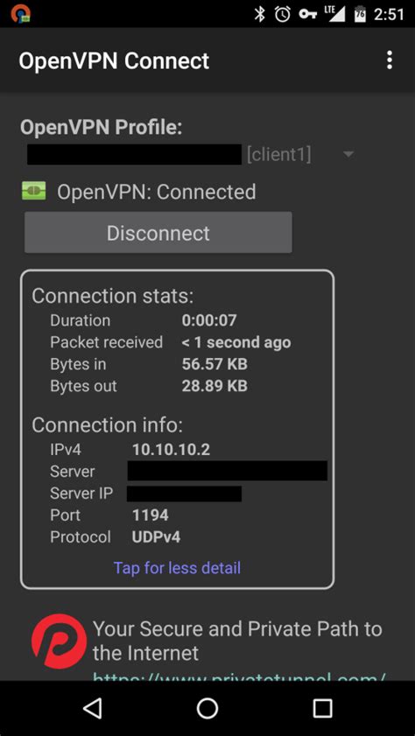Tap the red Private Tunnel logo

pos(60,641)
